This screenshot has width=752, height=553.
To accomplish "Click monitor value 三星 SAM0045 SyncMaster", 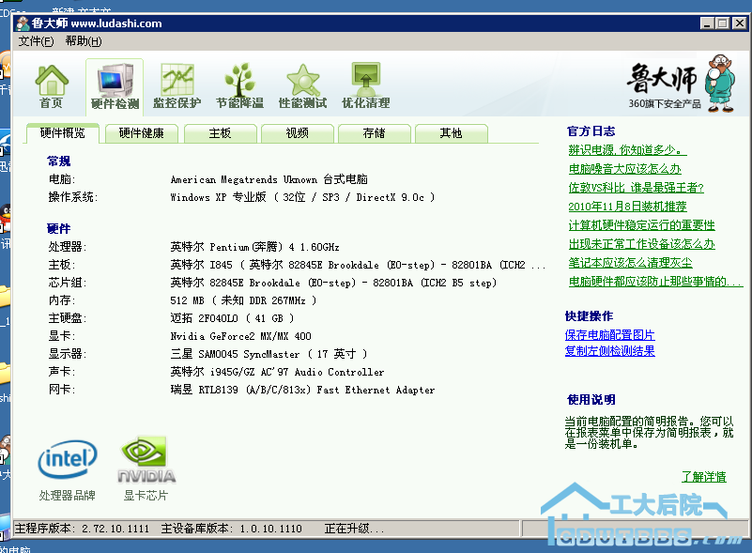I will (x=269, y=354).
